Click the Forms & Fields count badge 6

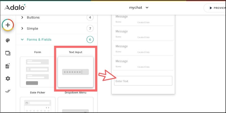point(90,40)
